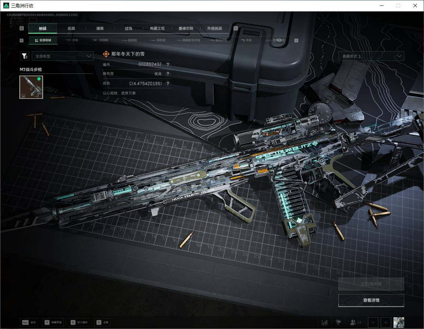This screenshot has width=424, height=329.
Task: Click the 三角洲行动 app logo icon
Action: [6, 6]
